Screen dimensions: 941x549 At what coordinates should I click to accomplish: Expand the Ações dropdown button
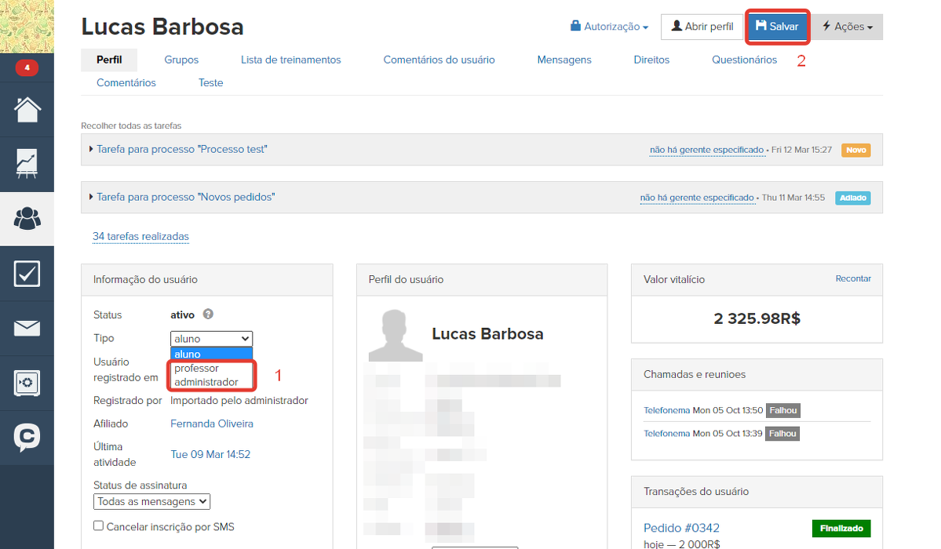(x=847, y=27)
